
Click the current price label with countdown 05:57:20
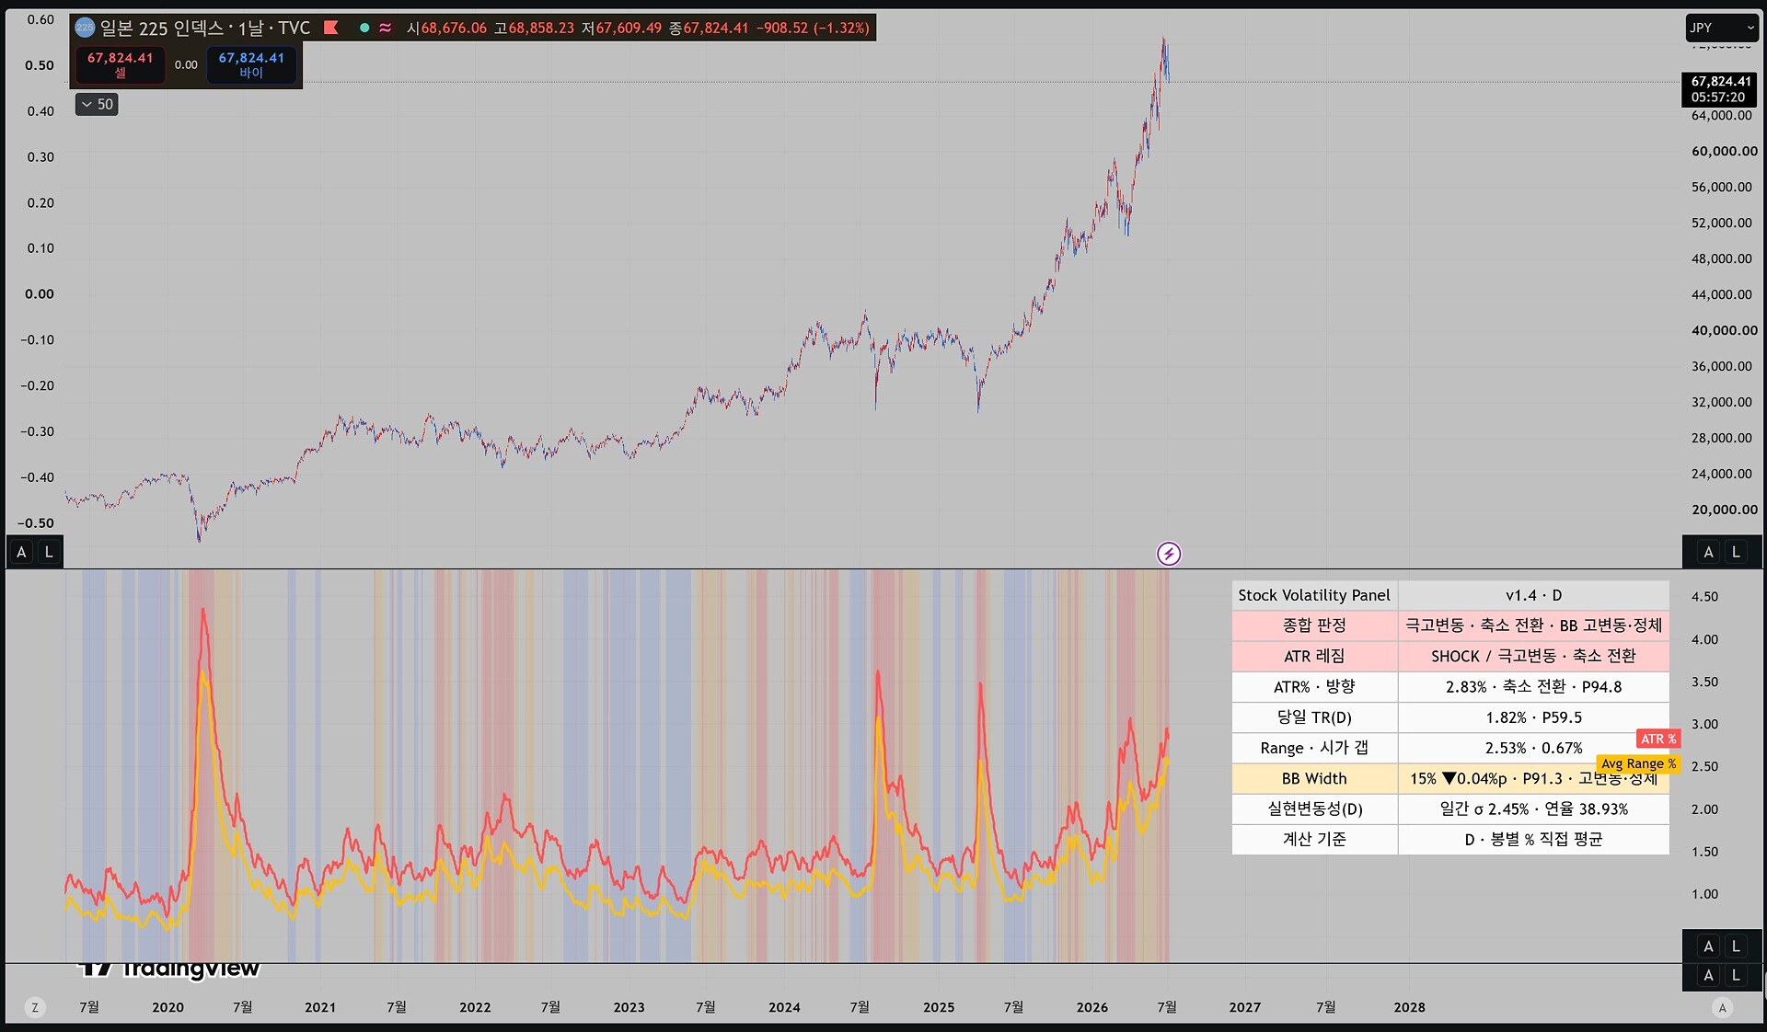click(x=1719, y=89)
